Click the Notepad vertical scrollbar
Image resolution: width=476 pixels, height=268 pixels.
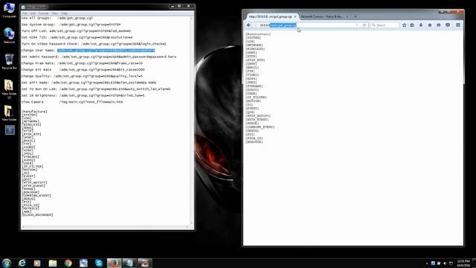point(192,121)
